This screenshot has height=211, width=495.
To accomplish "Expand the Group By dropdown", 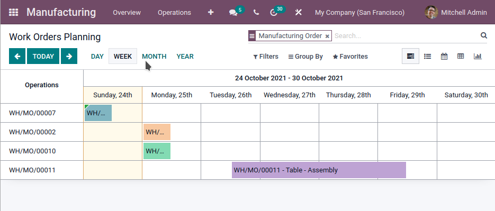I will 305,57.
